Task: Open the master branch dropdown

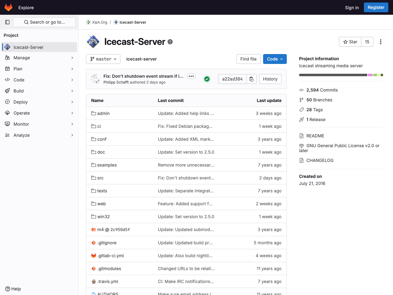Action: tap(103, 59)
